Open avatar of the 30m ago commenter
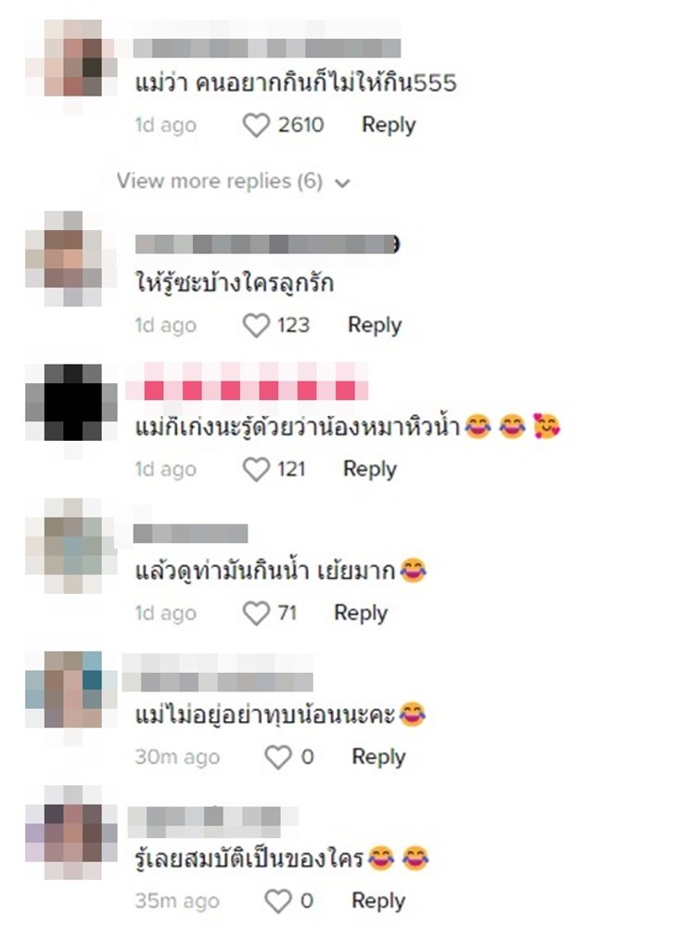This screenshot has height=928, width=675. pos(72,690)
